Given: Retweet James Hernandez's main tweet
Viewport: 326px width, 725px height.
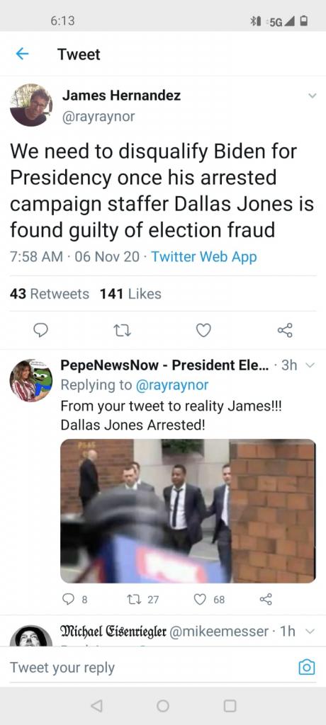Looking at the screenshot, I should pos(122,330).
